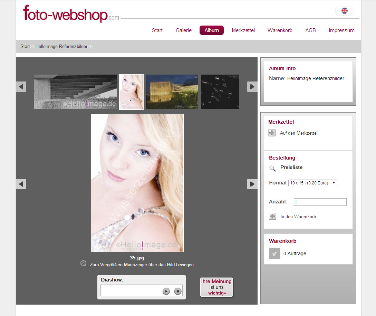Show previous photo using main left arrow
This screenshot has width=376, height=316.
pyautogui.click(x=21, y=184)
